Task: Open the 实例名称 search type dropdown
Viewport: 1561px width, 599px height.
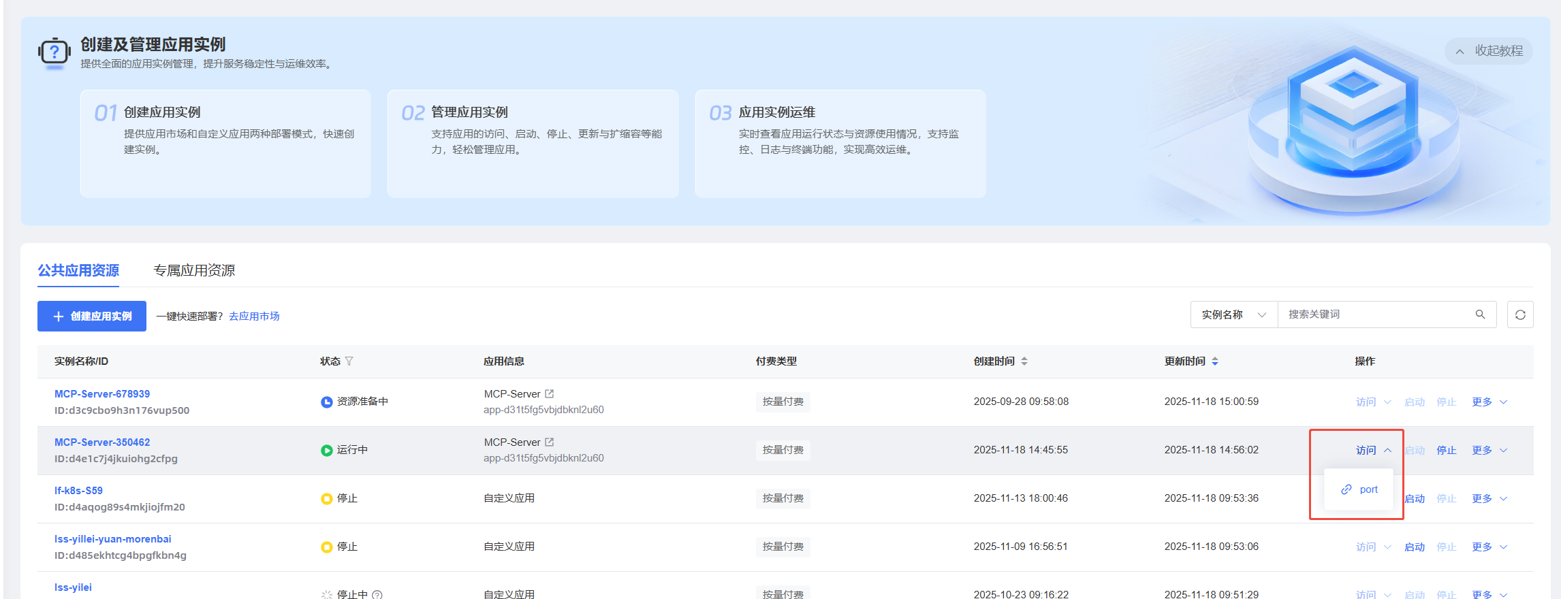Action: click(1233, 314)
